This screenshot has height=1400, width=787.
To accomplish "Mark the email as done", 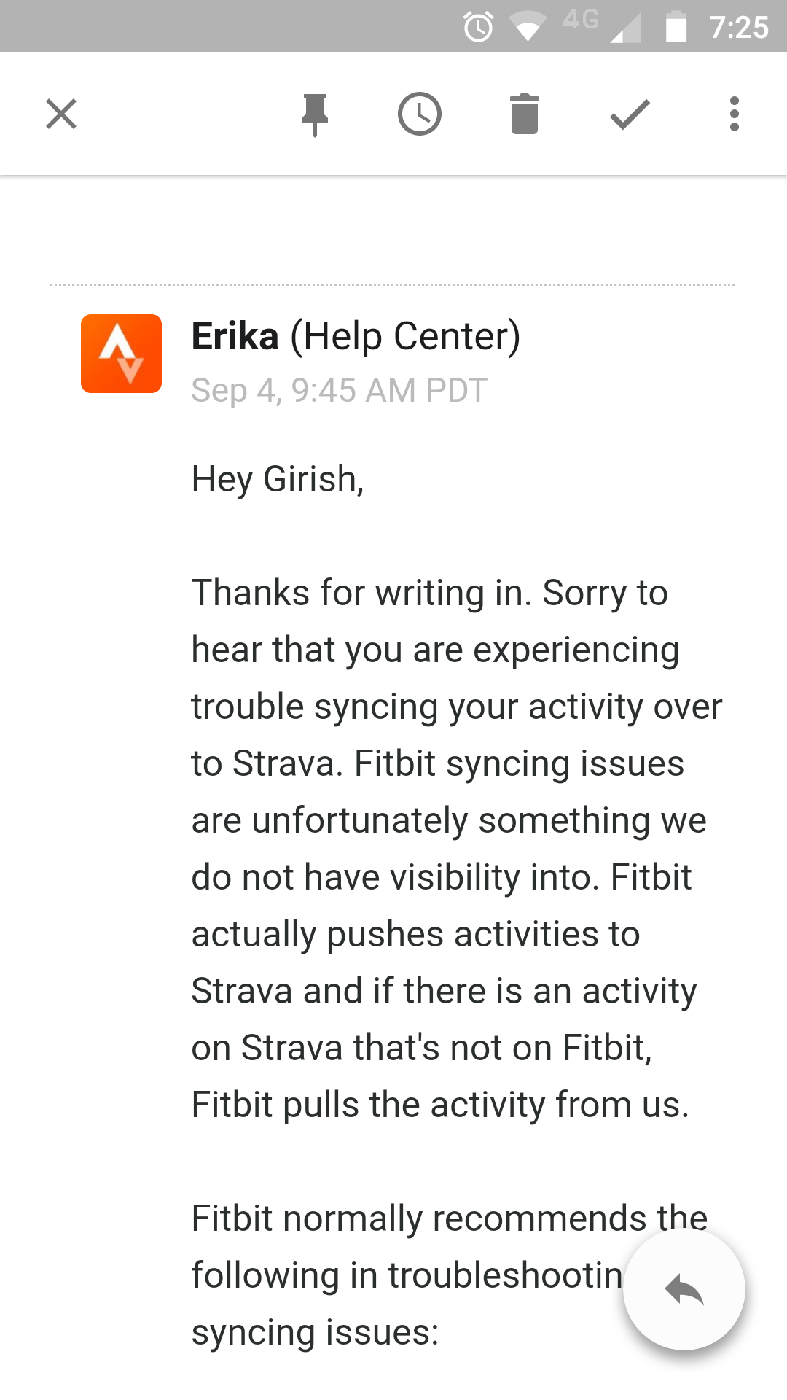I will 630,114.
